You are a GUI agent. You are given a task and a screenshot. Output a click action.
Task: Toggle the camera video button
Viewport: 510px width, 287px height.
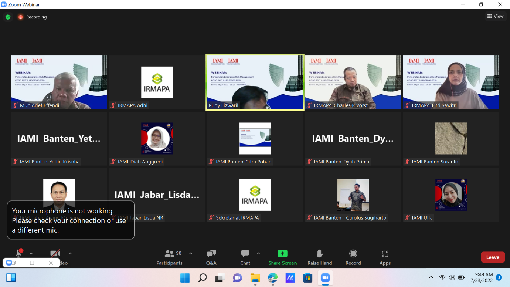(x=55, y=254)
